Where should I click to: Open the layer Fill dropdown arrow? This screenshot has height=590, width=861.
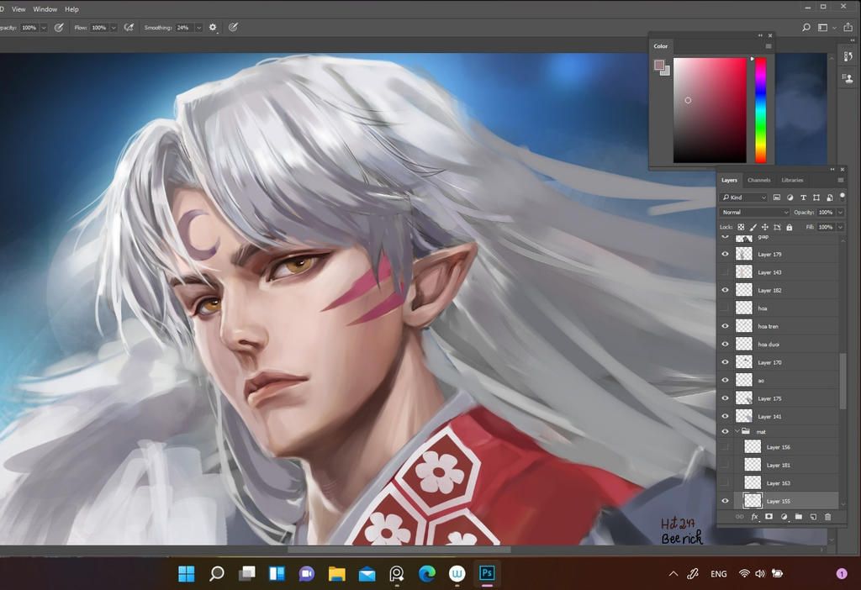click(841, 227)
